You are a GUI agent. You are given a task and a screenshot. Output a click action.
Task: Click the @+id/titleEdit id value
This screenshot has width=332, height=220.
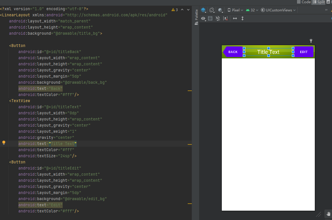pyautogui.click(x=62, y=168)
